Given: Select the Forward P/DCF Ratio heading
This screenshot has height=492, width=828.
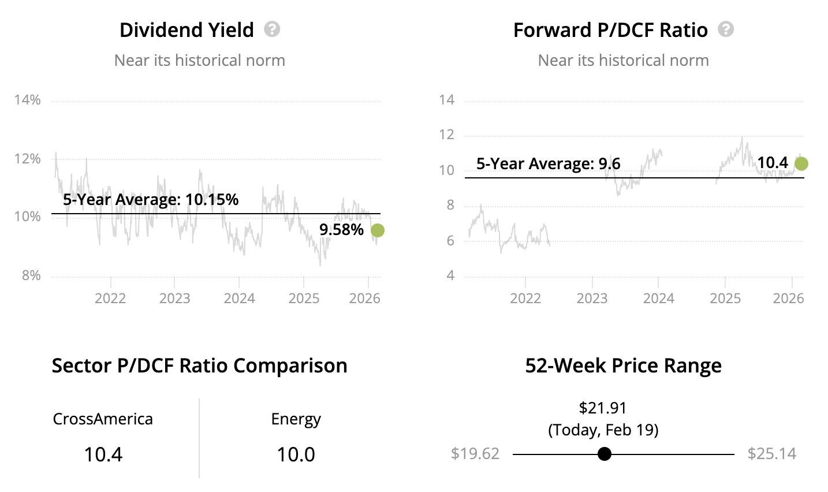Looking at the screenshot, I should (x=610, y=30).
